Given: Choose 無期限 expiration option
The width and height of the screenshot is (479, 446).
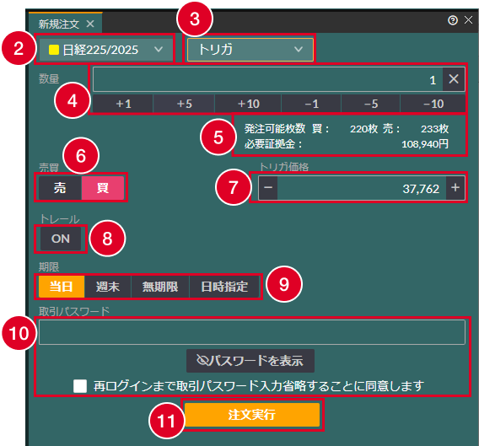Looking at the screenshot, I should (x=160, y=287).
